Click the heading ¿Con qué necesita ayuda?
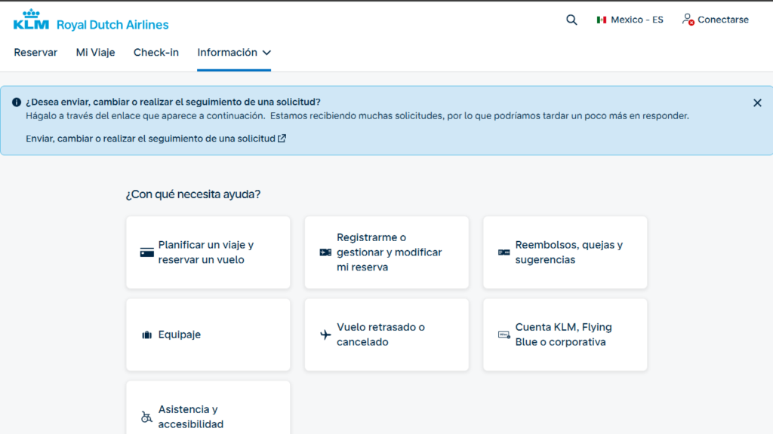773x434 pixels. coord(192,194)
